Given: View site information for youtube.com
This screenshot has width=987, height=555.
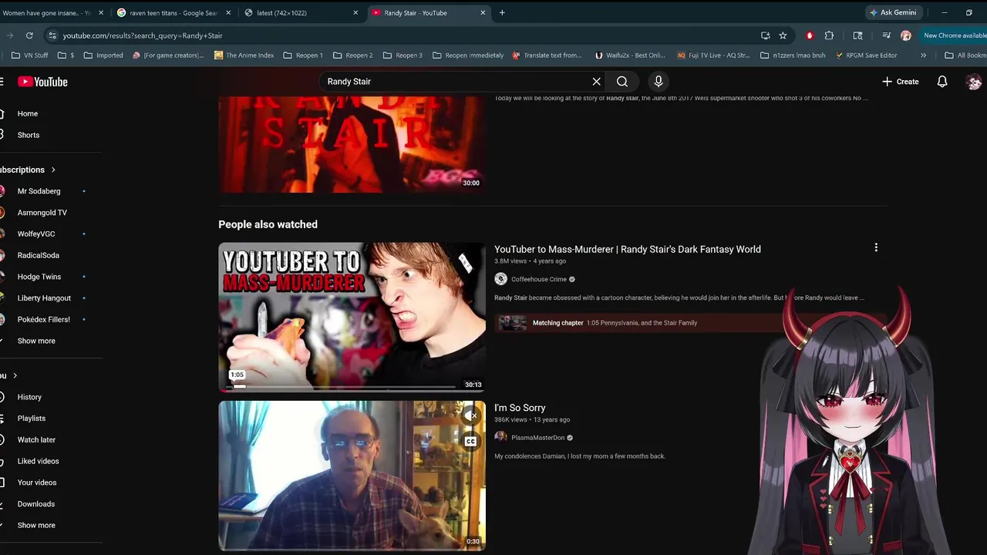Looking at the screenshot, I should tap(52, 35).
